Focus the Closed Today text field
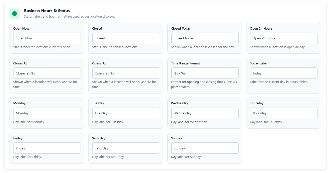This screenshot has width=331, height=173. (x=205, y=38)
